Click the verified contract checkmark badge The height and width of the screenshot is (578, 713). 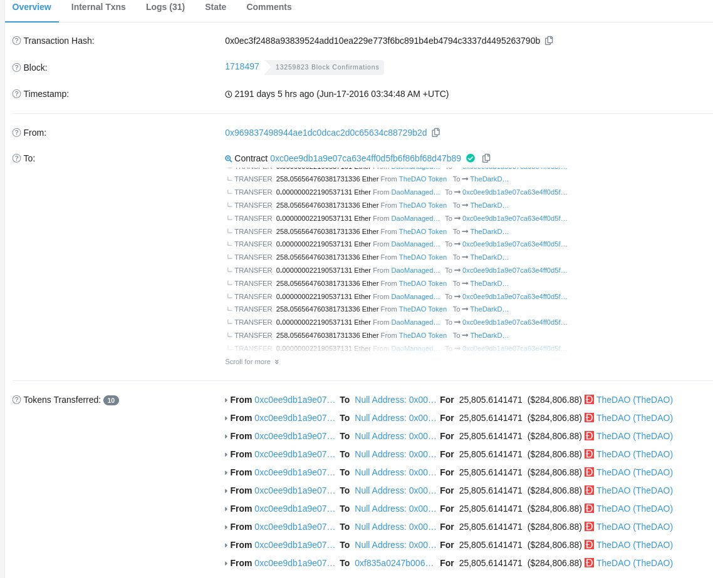[x=471, y=158]
